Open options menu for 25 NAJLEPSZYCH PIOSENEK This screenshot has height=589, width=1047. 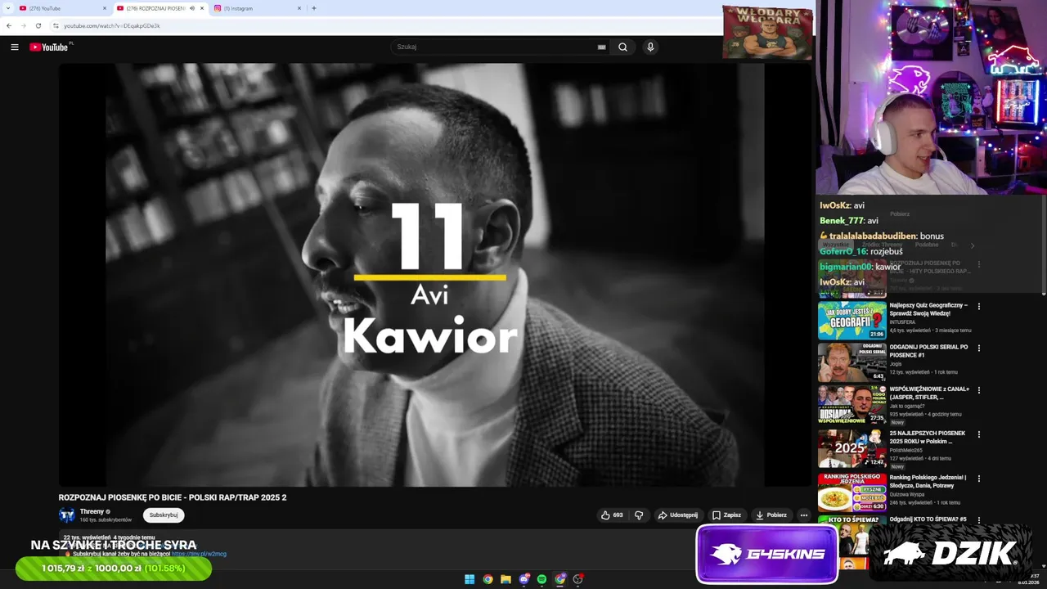(979, 434)
